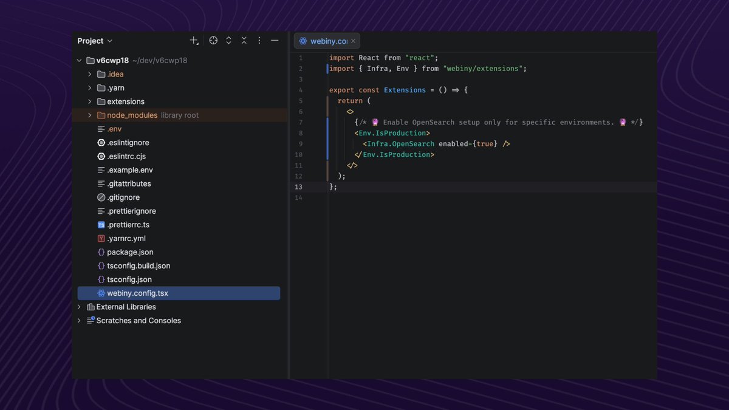Open Project panel options menu
The width and height of the screenshot is (729, 410).
pos(259,41)
